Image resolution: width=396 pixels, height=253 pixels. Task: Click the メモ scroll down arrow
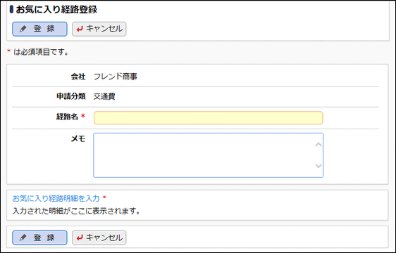point(318,166)
